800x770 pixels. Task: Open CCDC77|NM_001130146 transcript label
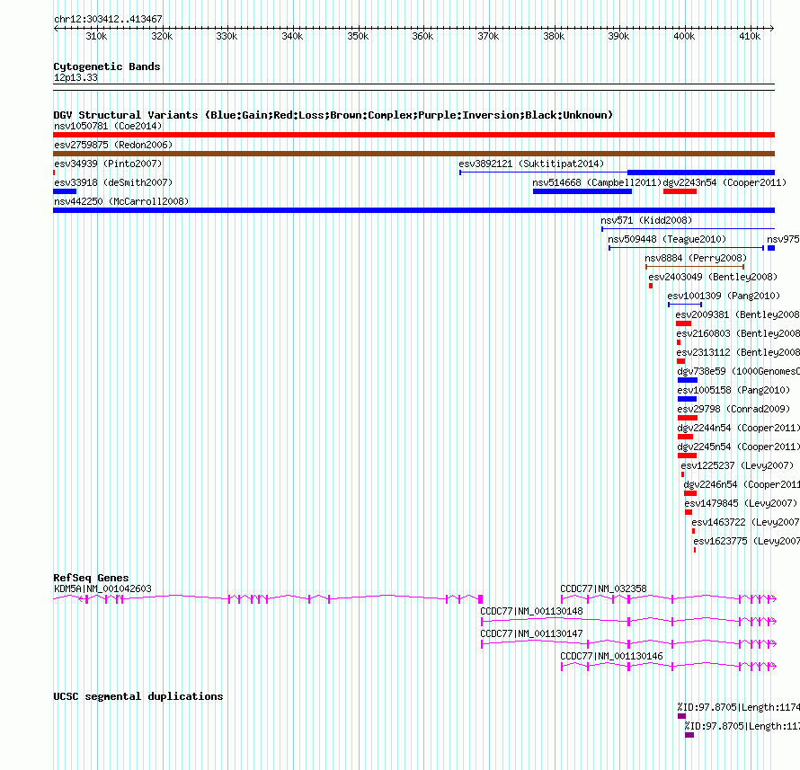[x=611, y=656]
